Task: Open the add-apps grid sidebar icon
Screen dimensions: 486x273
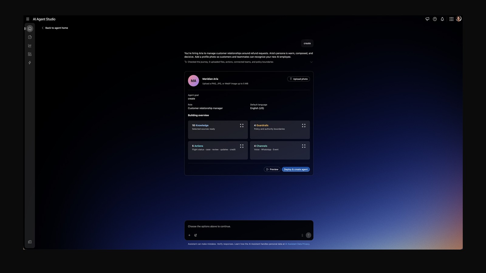Action: (x=30, y=54)
